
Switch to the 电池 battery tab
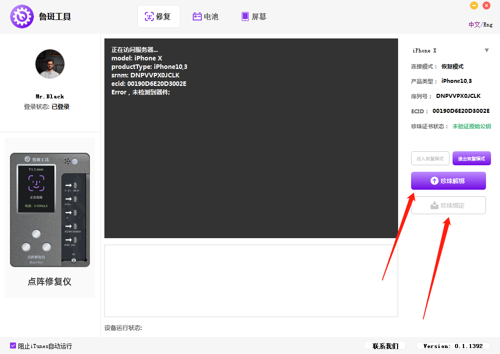click(x=206, y=16)
